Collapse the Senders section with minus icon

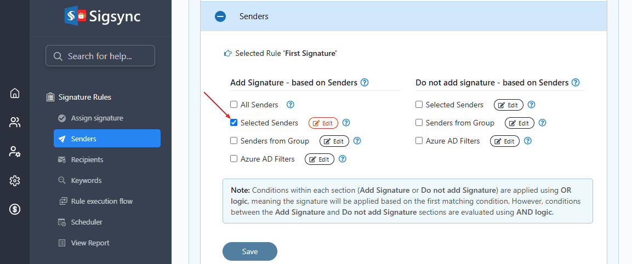[x=220, y=16]
